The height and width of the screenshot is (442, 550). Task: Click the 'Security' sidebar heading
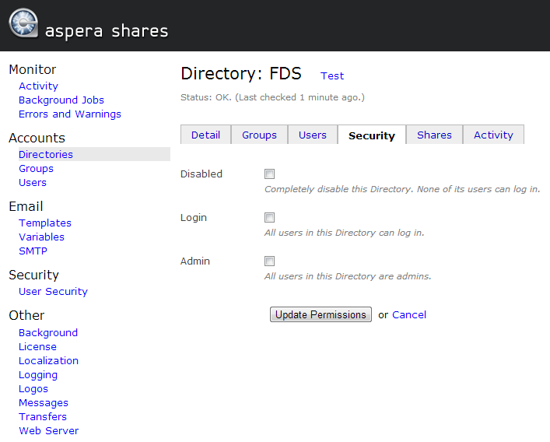[x=33, y=275]
